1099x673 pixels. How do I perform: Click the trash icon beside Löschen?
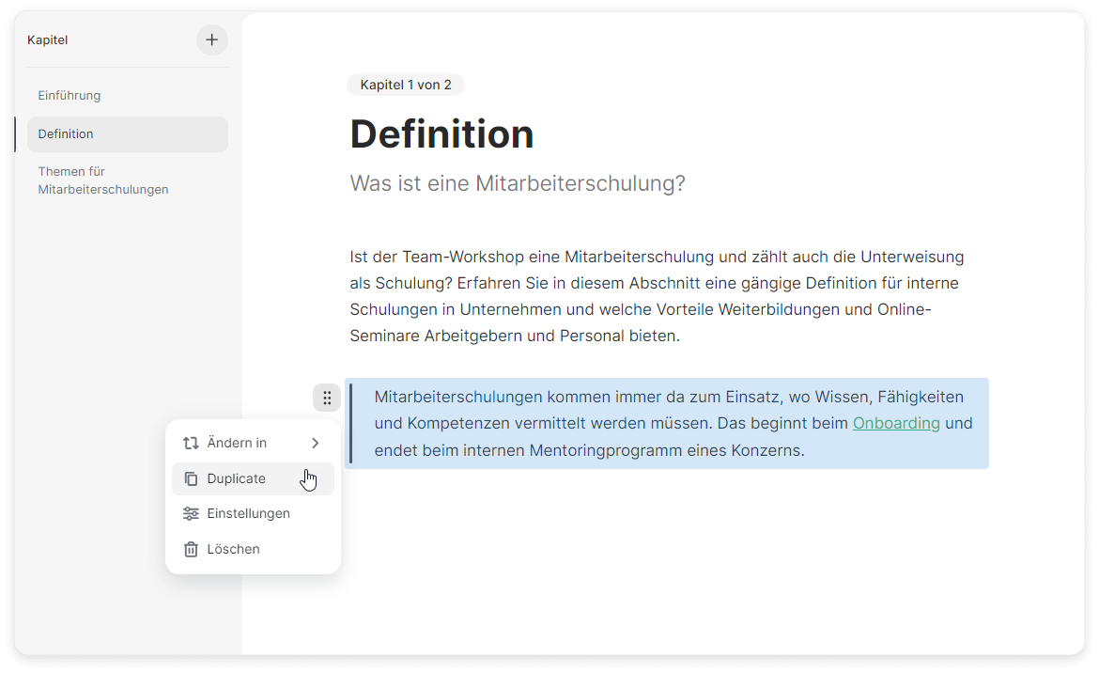point(191,549)
